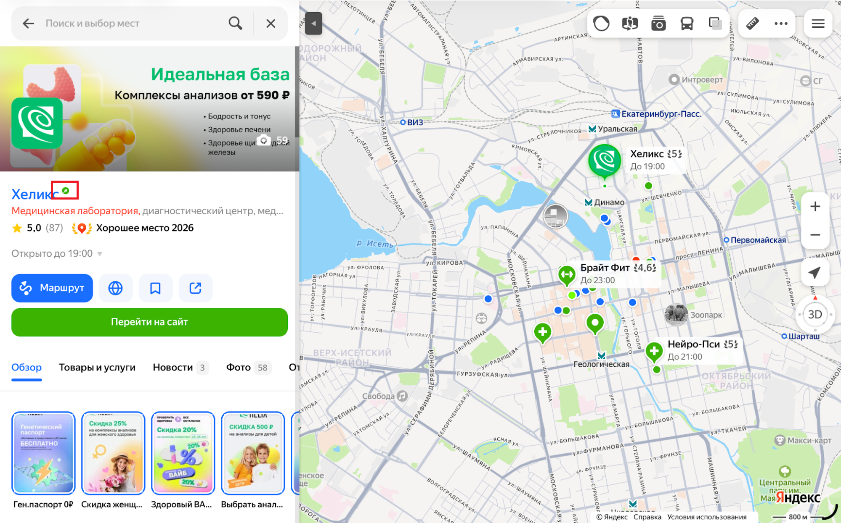The image size is (841, 523).
Task: Open panoramas and map photos layer
Action: point(658,24)
